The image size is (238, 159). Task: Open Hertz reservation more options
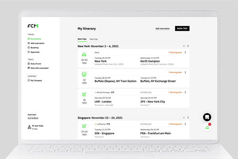click(x=185, y=52)
